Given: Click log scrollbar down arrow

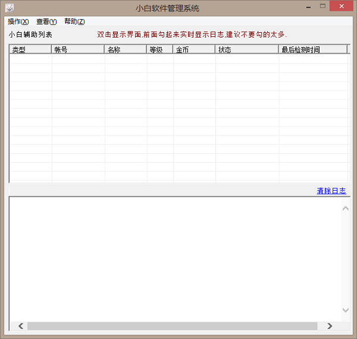Looking at the screenshot, I should pyautogui.click(x=345, y=310).
